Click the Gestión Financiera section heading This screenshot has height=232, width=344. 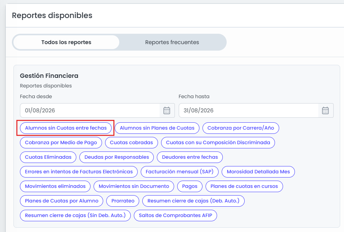coord(49,76)
